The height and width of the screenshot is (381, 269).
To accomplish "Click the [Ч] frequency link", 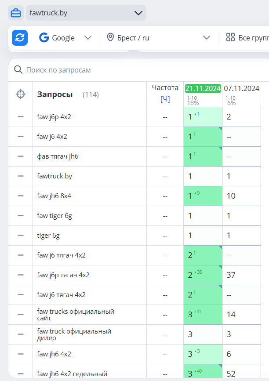I will 165,99.
